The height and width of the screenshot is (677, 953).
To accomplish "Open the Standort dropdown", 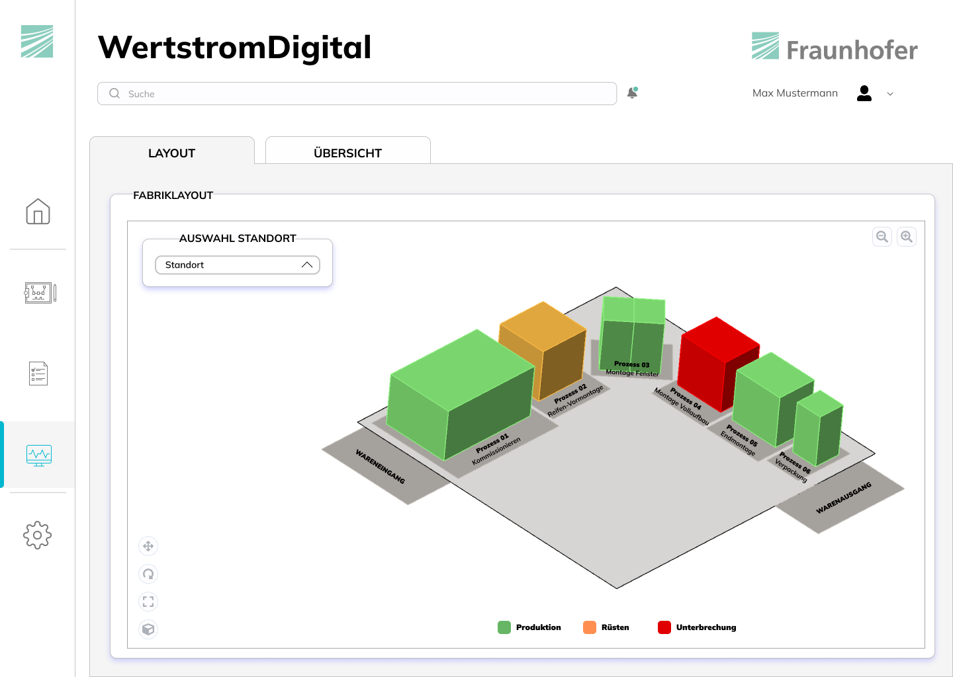I will pos(238,264).
